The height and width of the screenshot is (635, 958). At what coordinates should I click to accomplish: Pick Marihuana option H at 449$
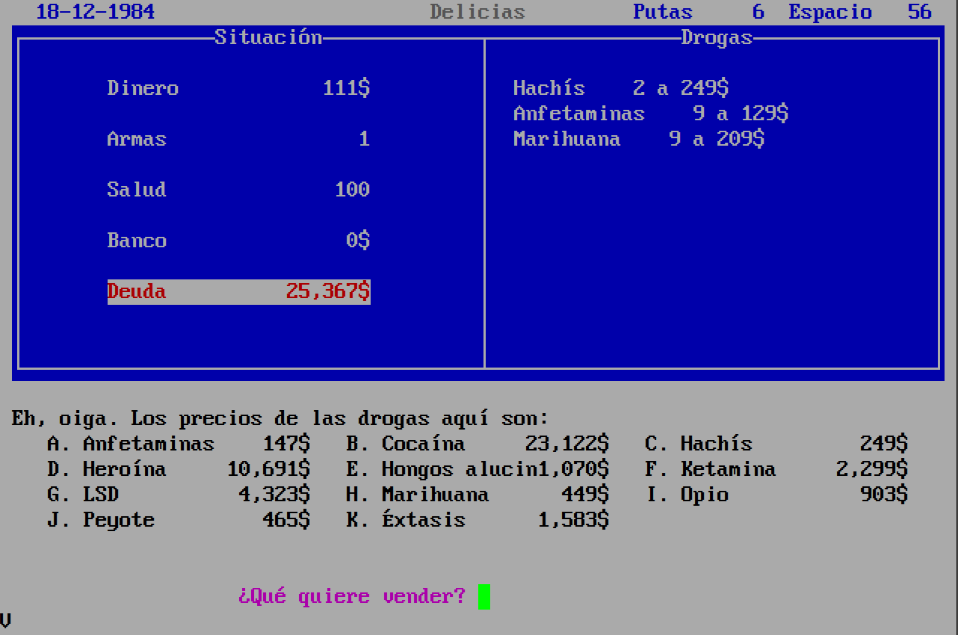(435, 495)
